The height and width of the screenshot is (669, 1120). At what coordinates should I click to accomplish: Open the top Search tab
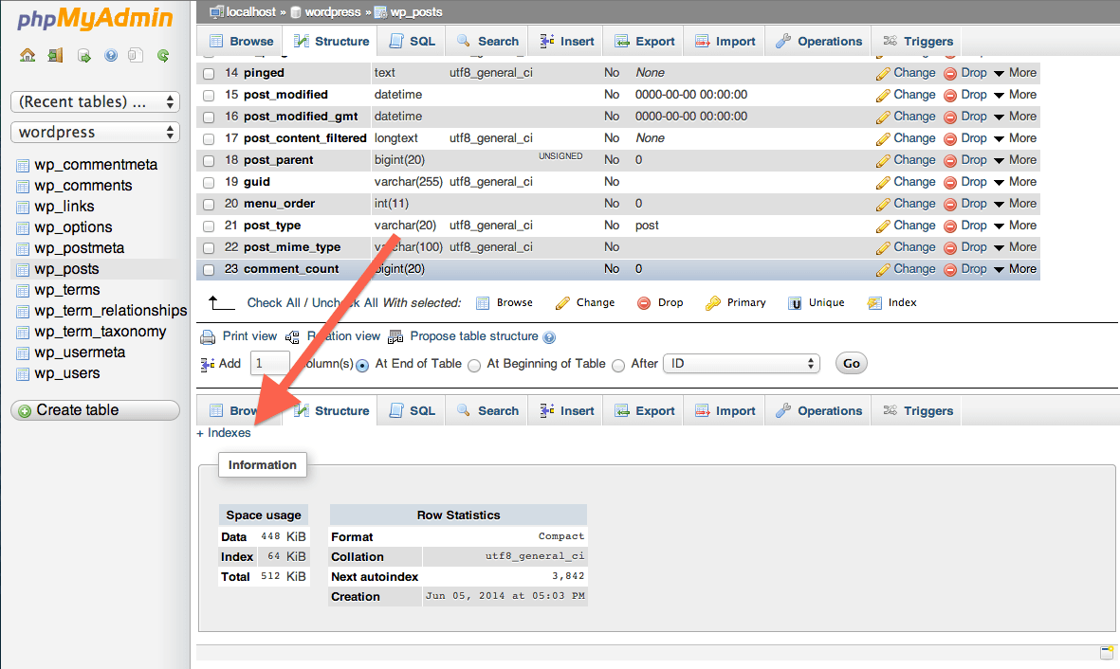[487, 42]
